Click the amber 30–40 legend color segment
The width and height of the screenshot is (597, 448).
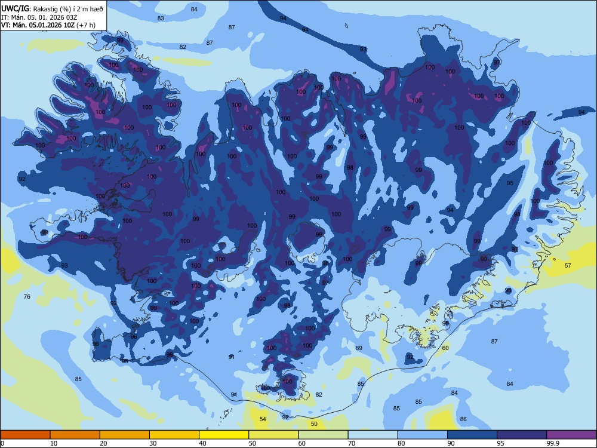[x=174, y=435]
